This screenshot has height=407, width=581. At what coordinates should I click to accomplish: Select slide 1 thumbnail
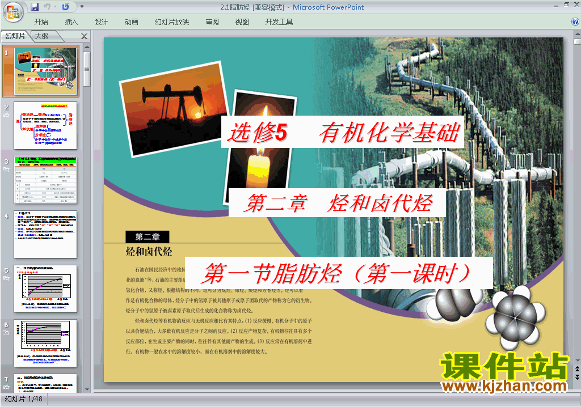click(45, 71)
